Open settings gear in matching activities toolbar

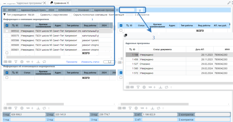[x=22, y=62]
